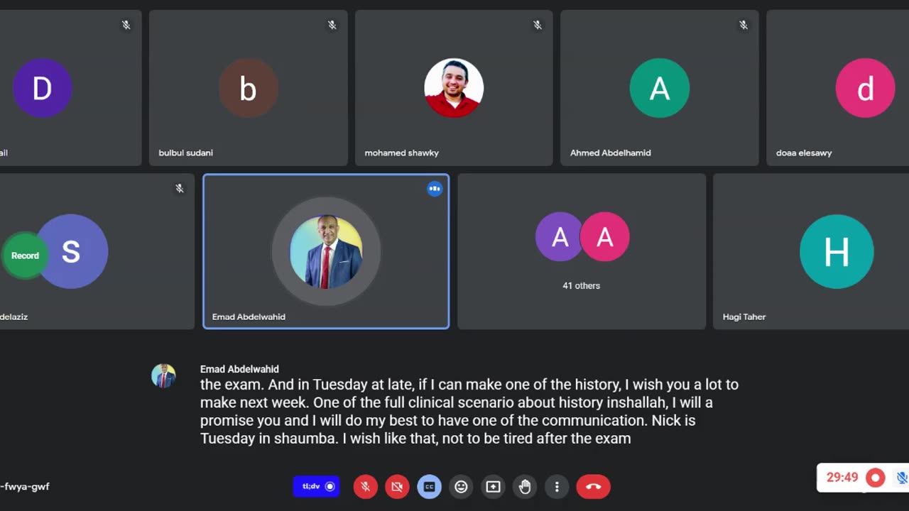Click the name label doaa elesawy
909x511 pixels.
(x=804, y=153)
